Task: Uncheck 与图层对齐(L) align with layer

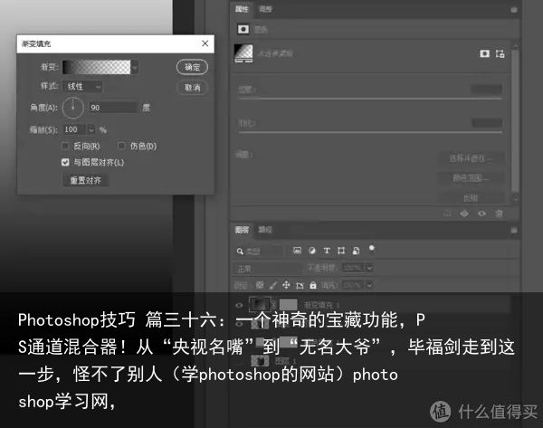Action: (x=65, y=162)
